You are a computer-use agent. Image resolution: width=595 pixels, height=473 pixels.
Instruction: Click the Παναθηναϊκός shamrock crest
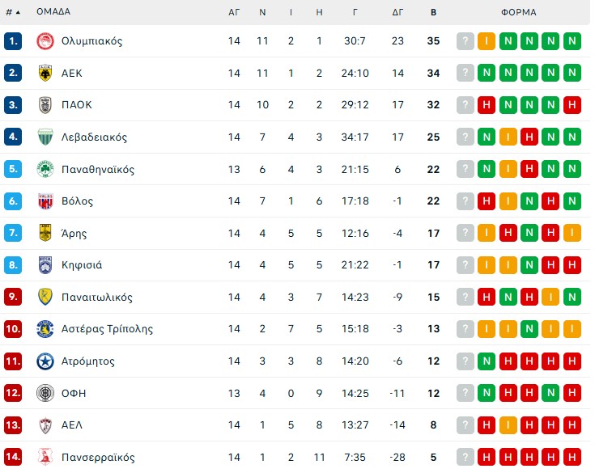pyautogui.click(x=45, y=169)
